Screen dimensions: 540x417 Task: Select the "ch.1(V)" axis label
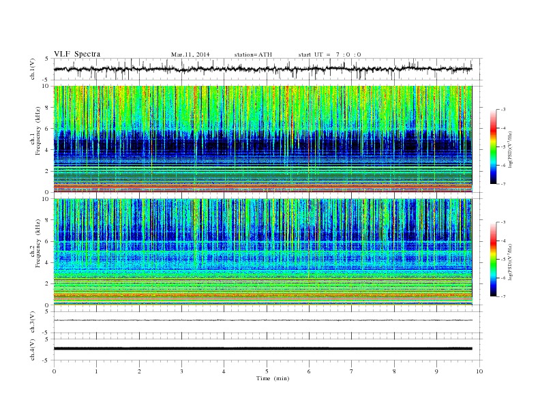pos(33,69)
